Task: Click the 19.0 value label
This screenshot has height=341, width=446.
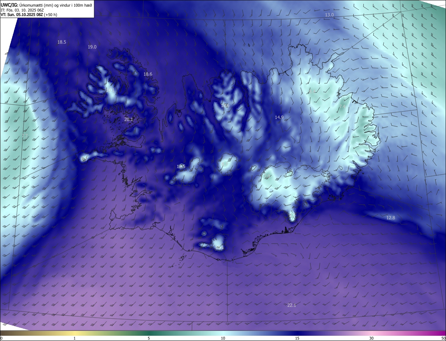Action: click(x=92, y=47)
